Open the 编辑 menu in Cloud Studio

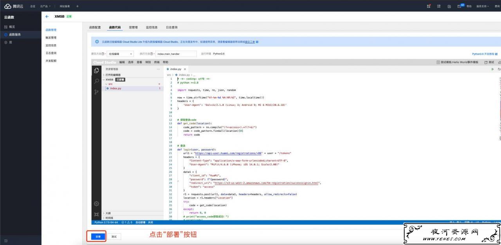[x=122, y=62]
